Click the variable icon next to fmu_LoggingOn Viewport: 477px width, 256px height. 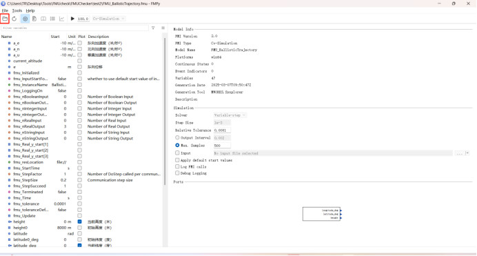[9, 90]
